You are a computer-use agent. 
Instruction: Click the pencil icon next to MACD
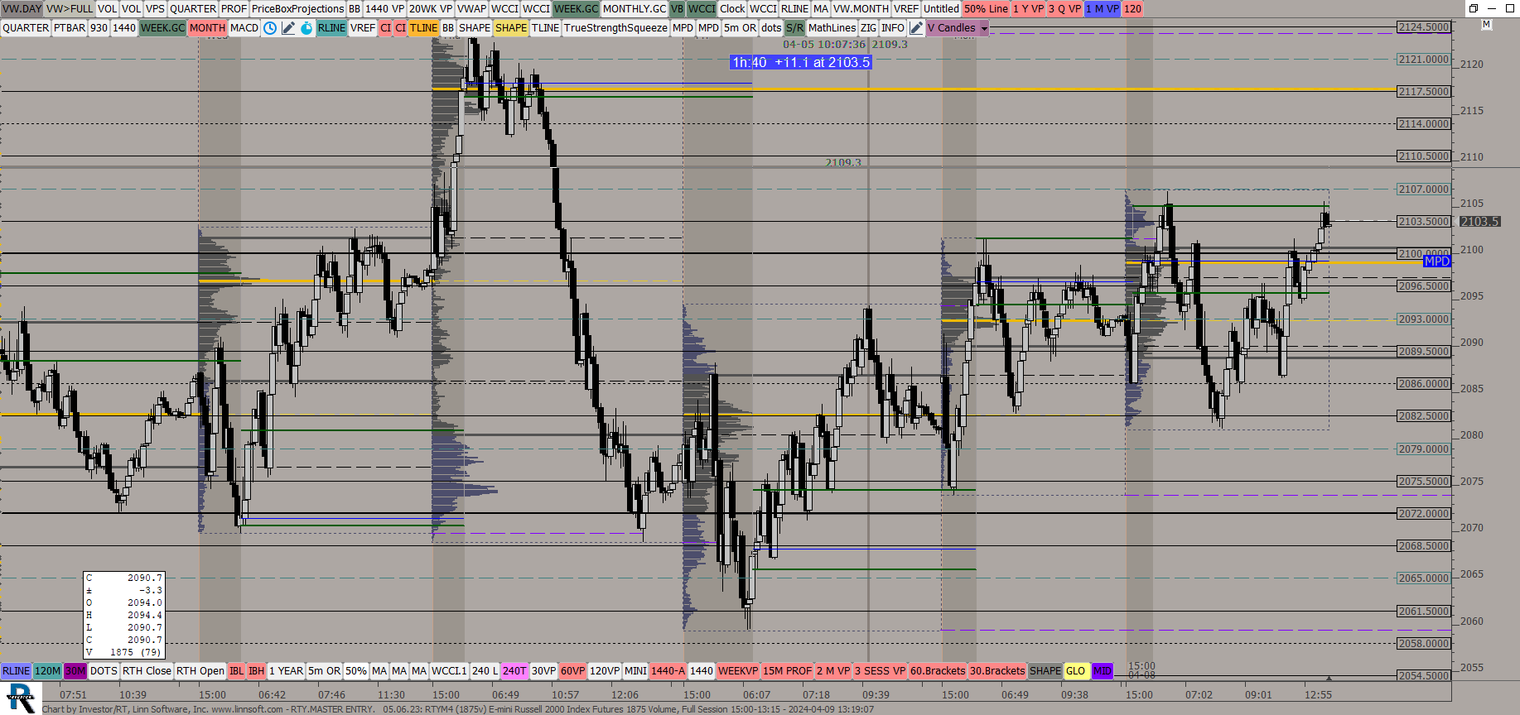click(x=288, y=28)
